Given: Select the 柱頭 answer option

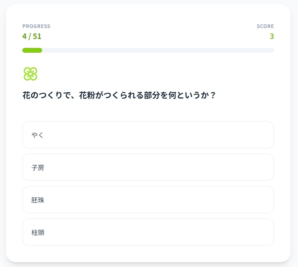Looking at the screenshot, I should 148,232.
